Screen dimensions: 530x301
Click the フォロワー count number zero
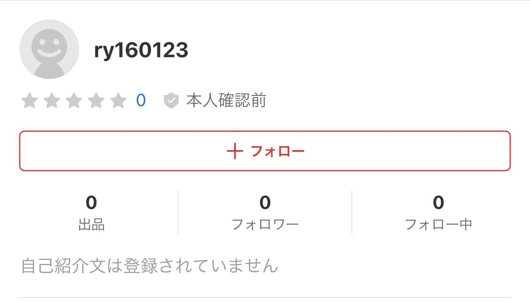point(265,203)
